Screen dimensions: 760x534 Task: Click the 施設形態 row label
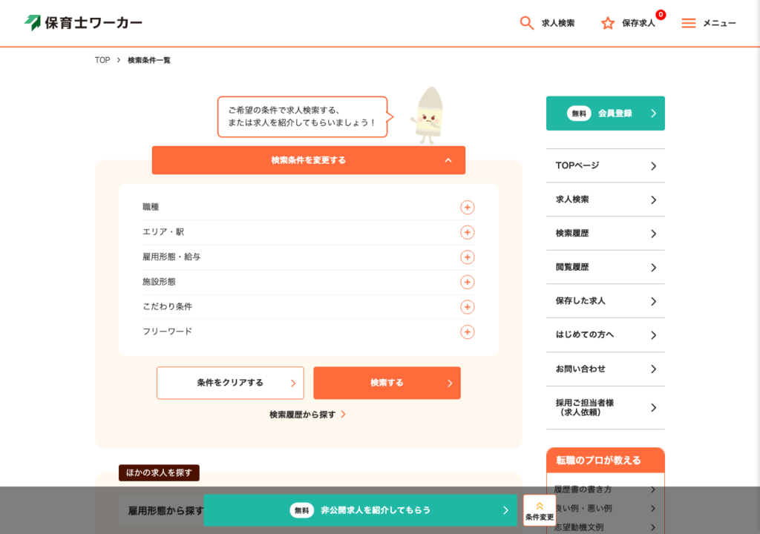(159, 282)
